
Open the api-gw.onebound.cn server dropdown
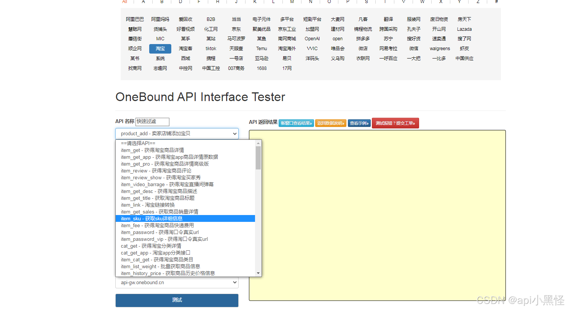point(177,283)
